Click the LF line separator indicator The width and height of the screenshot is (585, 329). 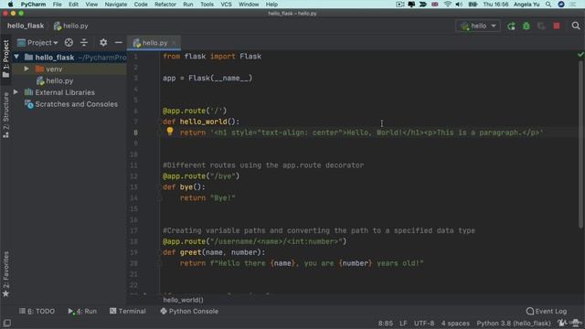click(403, 324)
